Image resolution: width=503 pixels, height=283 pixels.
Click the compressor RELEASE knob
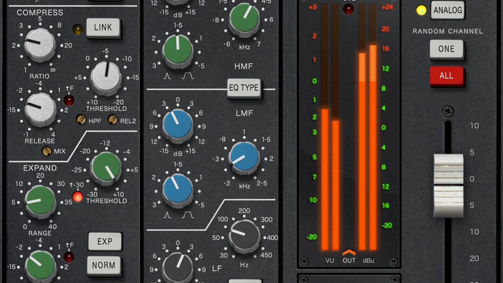40,109
